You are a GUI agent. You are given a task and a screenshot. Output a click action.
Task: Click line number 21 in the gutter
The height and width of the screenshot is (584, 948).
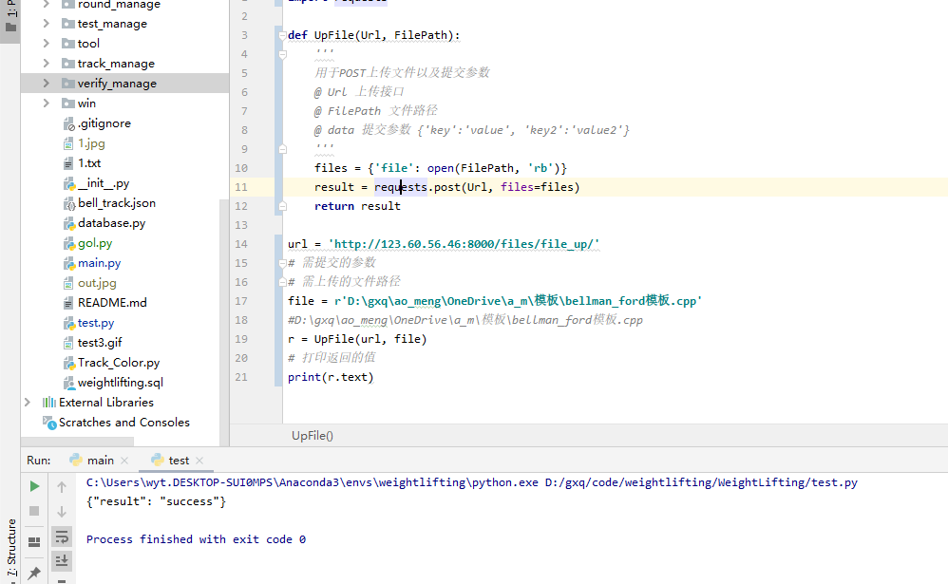click(241, 377)
